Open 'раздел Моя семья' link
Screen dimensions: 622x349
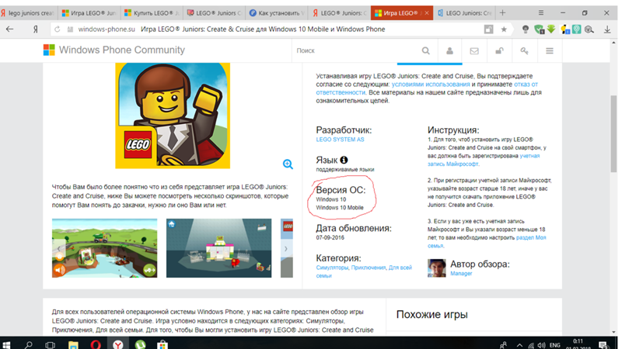pyautogui.click(x=487, y=241)
